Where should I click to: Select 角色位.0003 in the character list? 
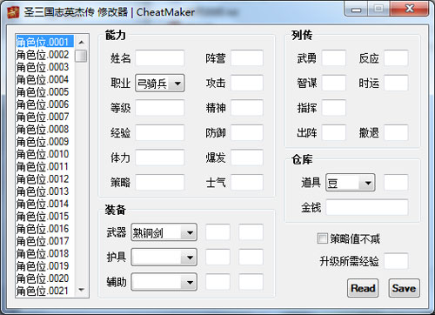click(x=45, y=67)
